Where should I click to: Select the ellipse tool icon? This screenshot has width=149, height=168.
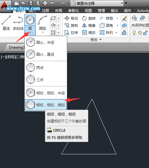point(53,25)
